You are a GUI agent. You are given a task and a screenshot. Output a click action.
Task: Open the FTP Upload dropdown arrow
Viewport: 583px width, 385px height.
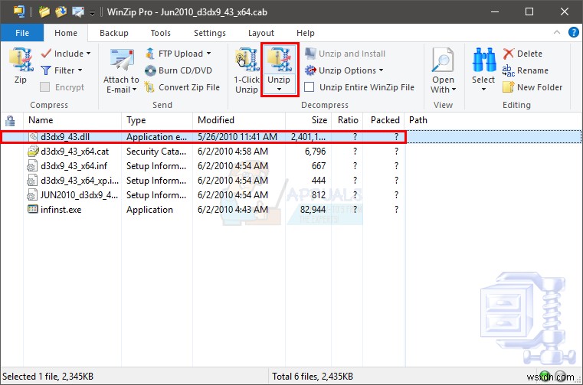208,54
